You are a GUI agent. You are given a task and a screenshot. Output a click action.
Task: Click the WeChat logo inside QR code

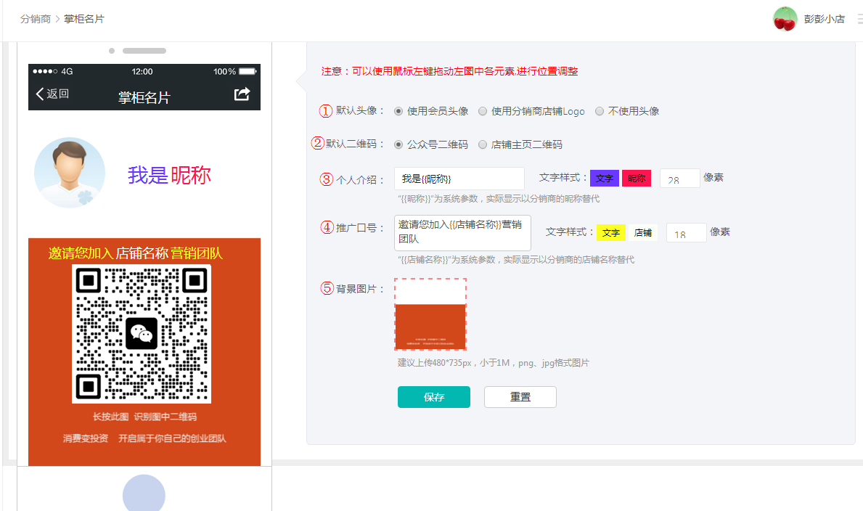coord(142,334)
